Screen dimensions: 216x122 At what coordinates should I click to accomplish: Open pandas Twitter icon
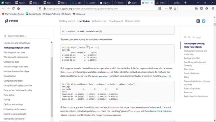coord(204,21)
